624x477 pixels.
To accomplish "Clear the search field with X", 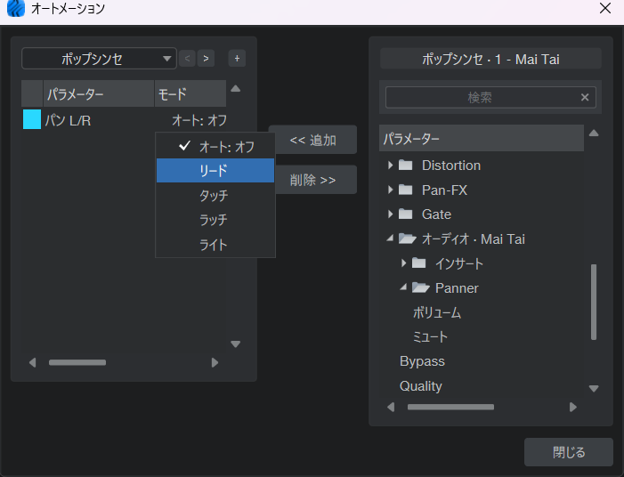I will click(x=585, y=98).
